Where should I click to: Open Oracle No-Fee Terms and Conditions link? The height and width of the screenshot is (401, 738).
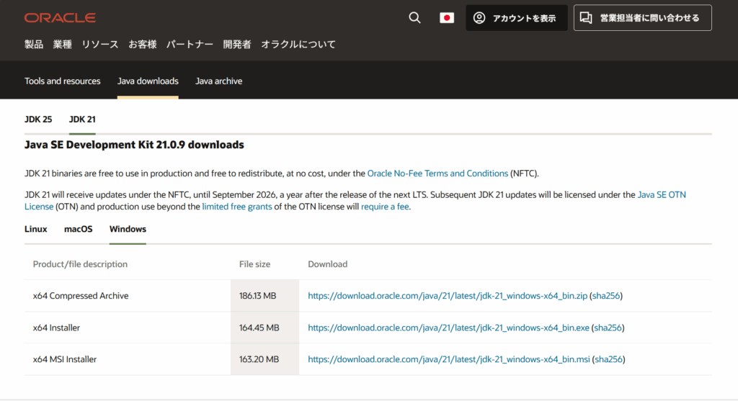point(437,174)
